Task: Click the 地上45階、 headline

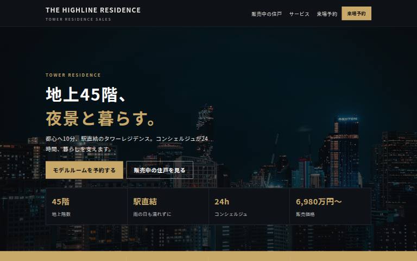Action: click(x=86, y=95)
